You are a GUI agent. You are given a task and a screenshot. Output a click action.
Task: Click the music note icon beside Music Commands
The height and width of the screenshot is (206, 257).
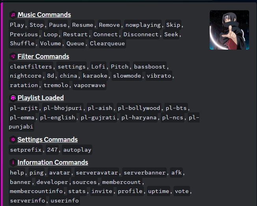13,15
